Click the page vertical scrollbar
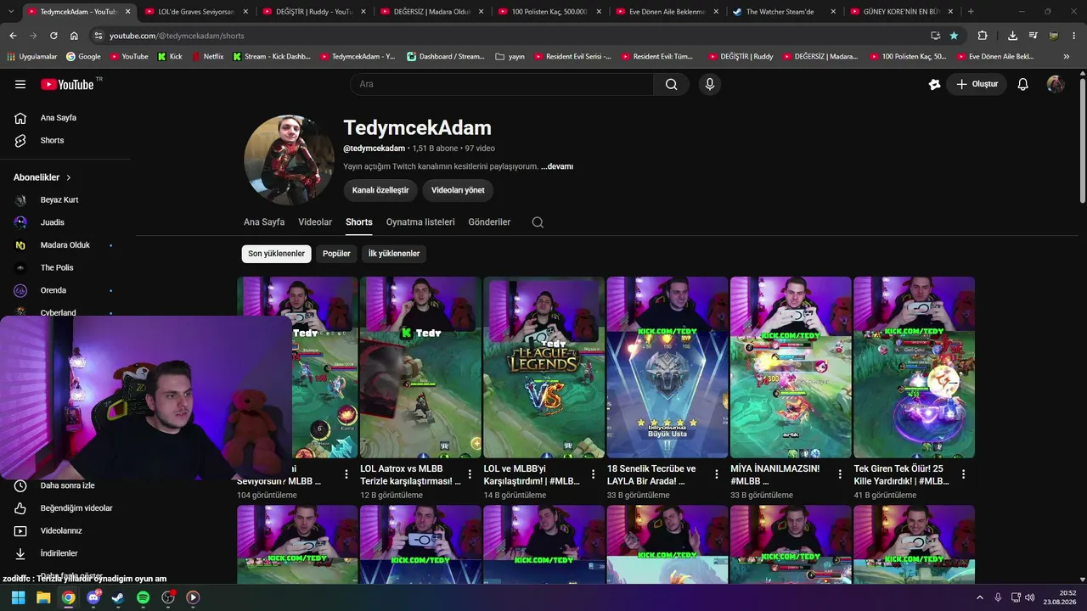The width and height of the screenshot is (1087, 611). (x=1083, y=140)
